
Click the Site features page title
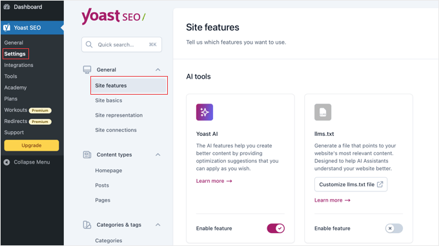(x=213, y=27)
